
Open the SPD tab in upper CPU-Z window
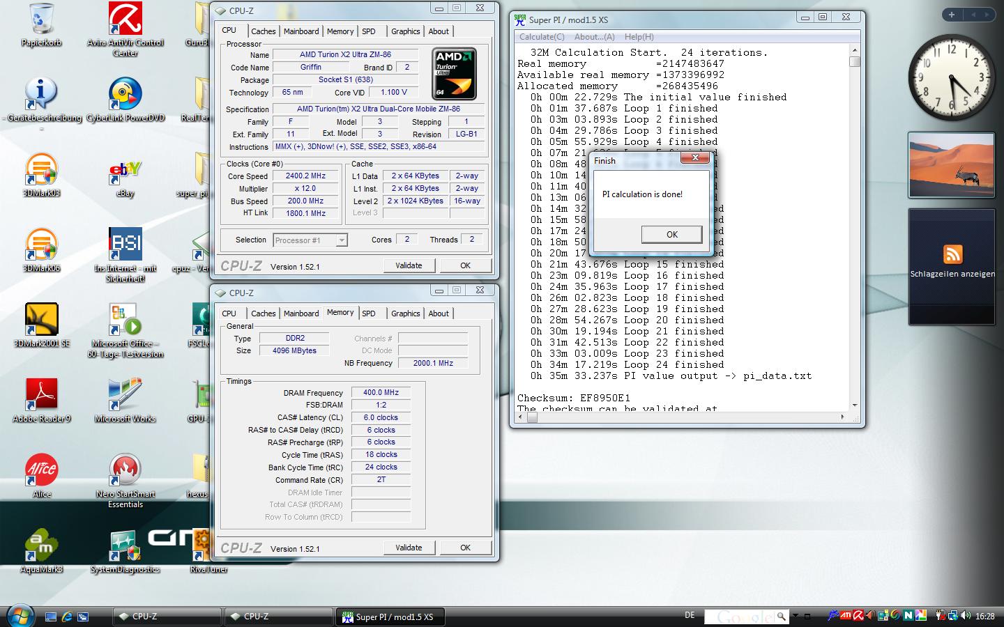point(369,31)
